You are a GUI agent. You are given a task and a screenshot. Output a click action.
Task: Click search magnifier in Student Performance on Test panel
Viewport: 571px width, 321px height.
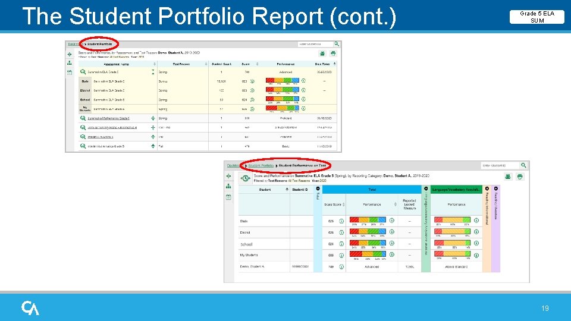click(523, 165)
